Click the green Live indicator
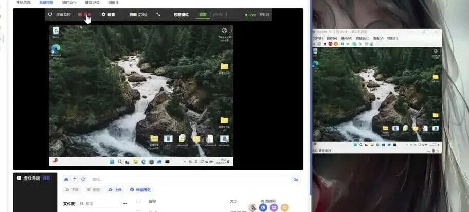The image size is (469, 212). (x=250, y=15)
